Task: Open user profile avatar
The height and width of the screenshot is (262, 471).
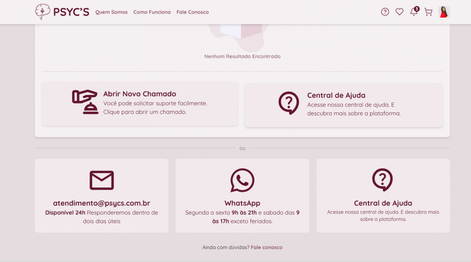Action: click(444, 12)
